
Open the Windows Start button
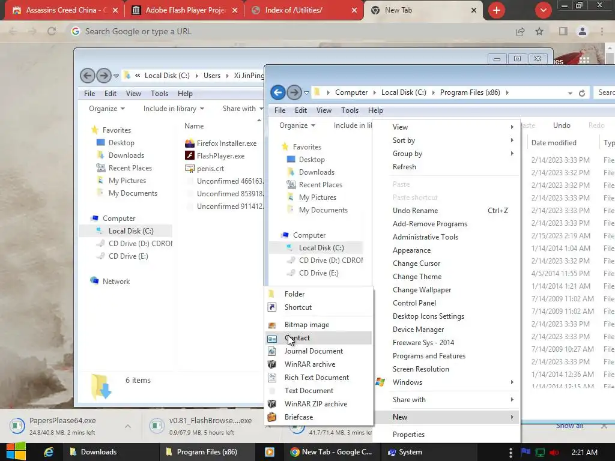click(x=16, y=452)
